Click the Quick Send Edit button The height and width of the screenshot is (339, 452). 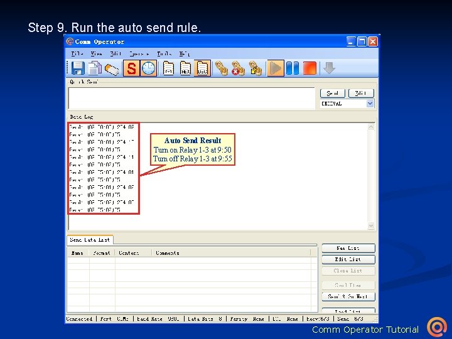coord(361,93)
